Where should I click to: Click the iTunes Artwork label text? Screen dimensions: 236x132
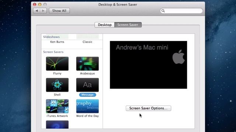(57, 116)
